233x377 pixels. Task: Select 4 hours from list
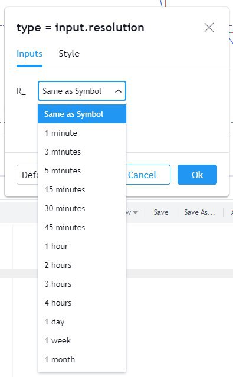[x=82, y=303]
